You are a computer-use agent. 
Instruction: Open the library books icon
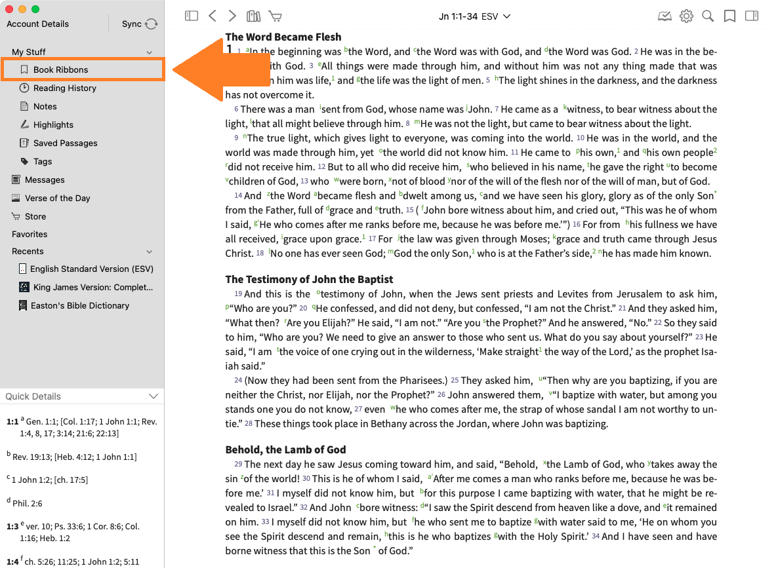pyautogui.click(x=253, y=16)
